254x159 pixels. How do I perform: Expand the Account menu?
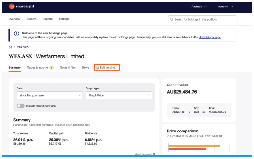pyautogui.click(x=225, y=7)
